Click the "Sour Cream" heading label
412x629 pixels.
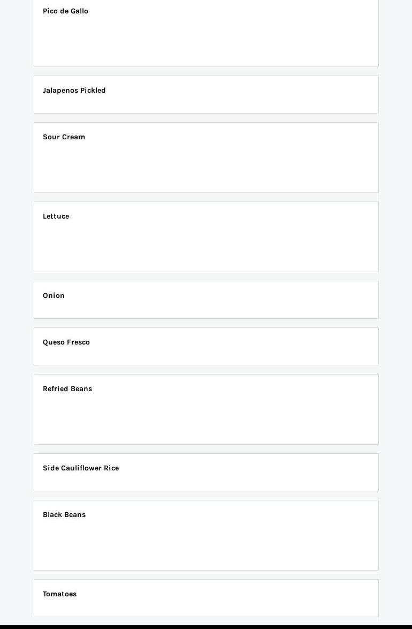pyautogui.click(x=64, y=137)
